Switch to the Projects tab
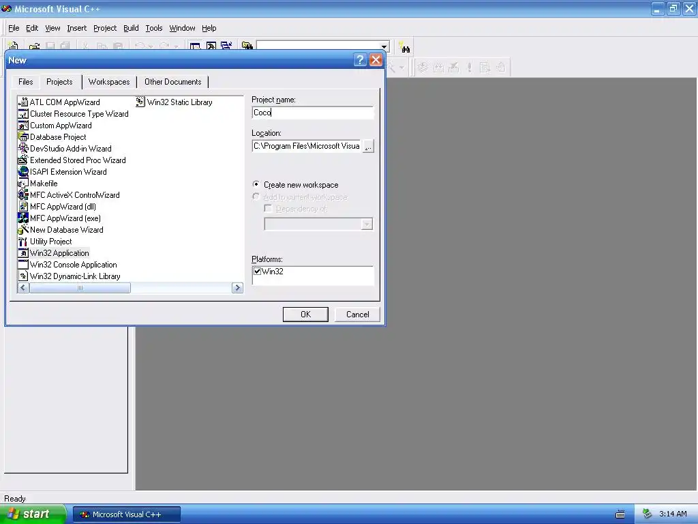 [59, 82]
